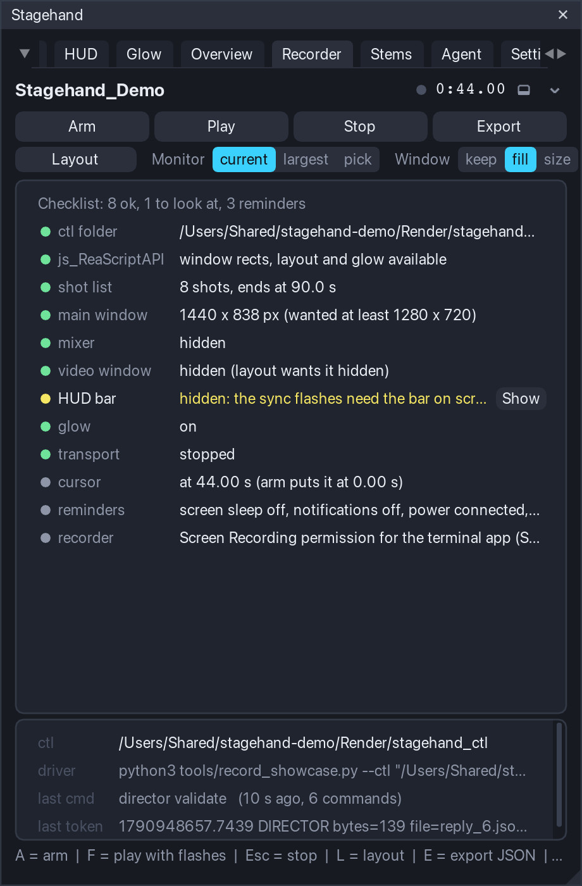
Task: Open the Stems tab
Action: 391,54
